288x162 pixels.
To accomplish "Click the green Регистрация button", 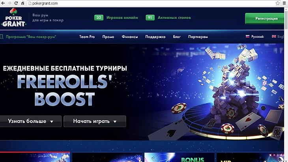I will point(264,19).
